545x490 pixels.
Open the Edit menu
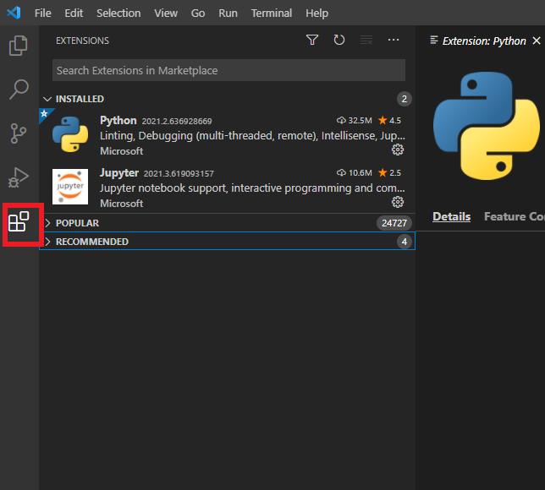tap(74, 14)
